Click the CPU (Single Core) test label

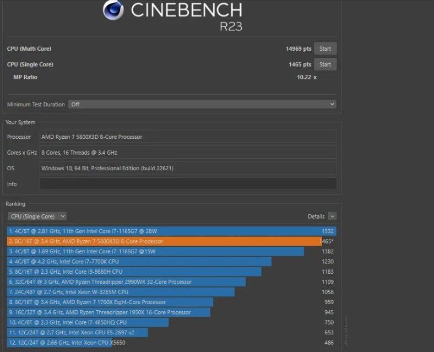[x=30, y=64]
